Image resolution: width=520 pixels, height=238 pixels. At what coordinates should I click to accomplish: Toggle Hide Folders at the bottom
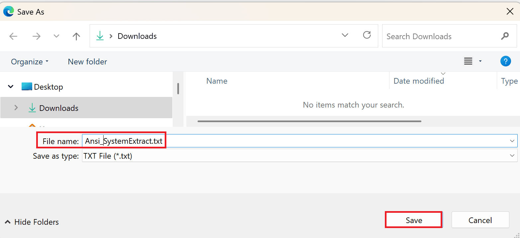(x=31, y=222)
